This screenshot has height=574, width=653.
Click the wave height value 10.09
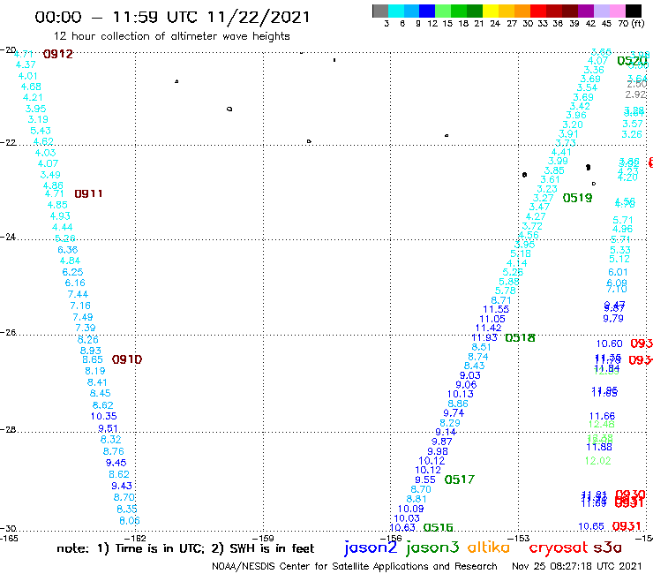410,509
